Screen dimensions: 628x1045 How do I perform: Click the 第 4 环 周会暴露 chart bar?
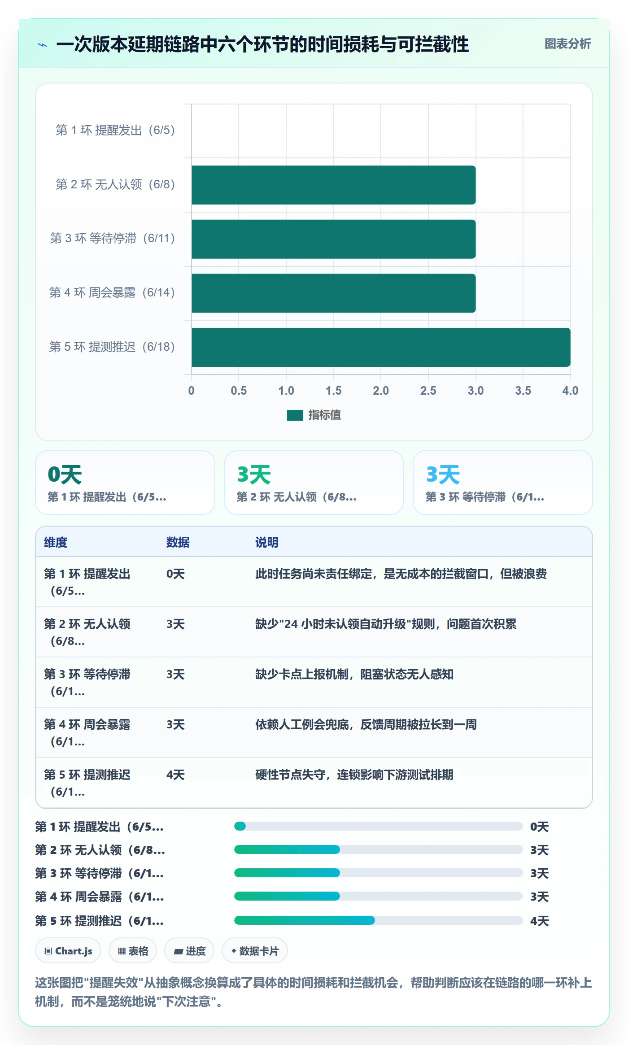tap(334, 293)
